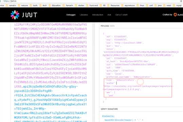
Task: Click the JWT pinwheel logo
Action: click(x=15, y=15)
